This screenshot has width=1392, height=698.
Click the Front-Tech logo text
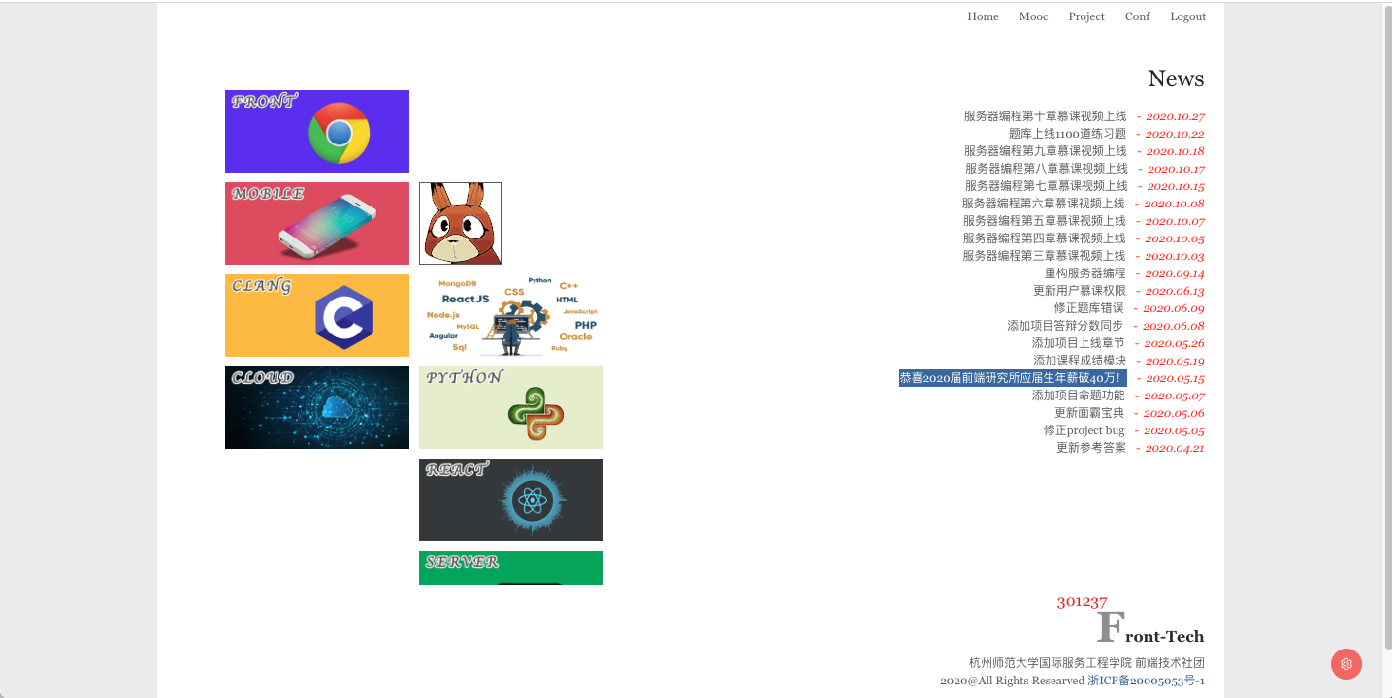(1150, 627)
